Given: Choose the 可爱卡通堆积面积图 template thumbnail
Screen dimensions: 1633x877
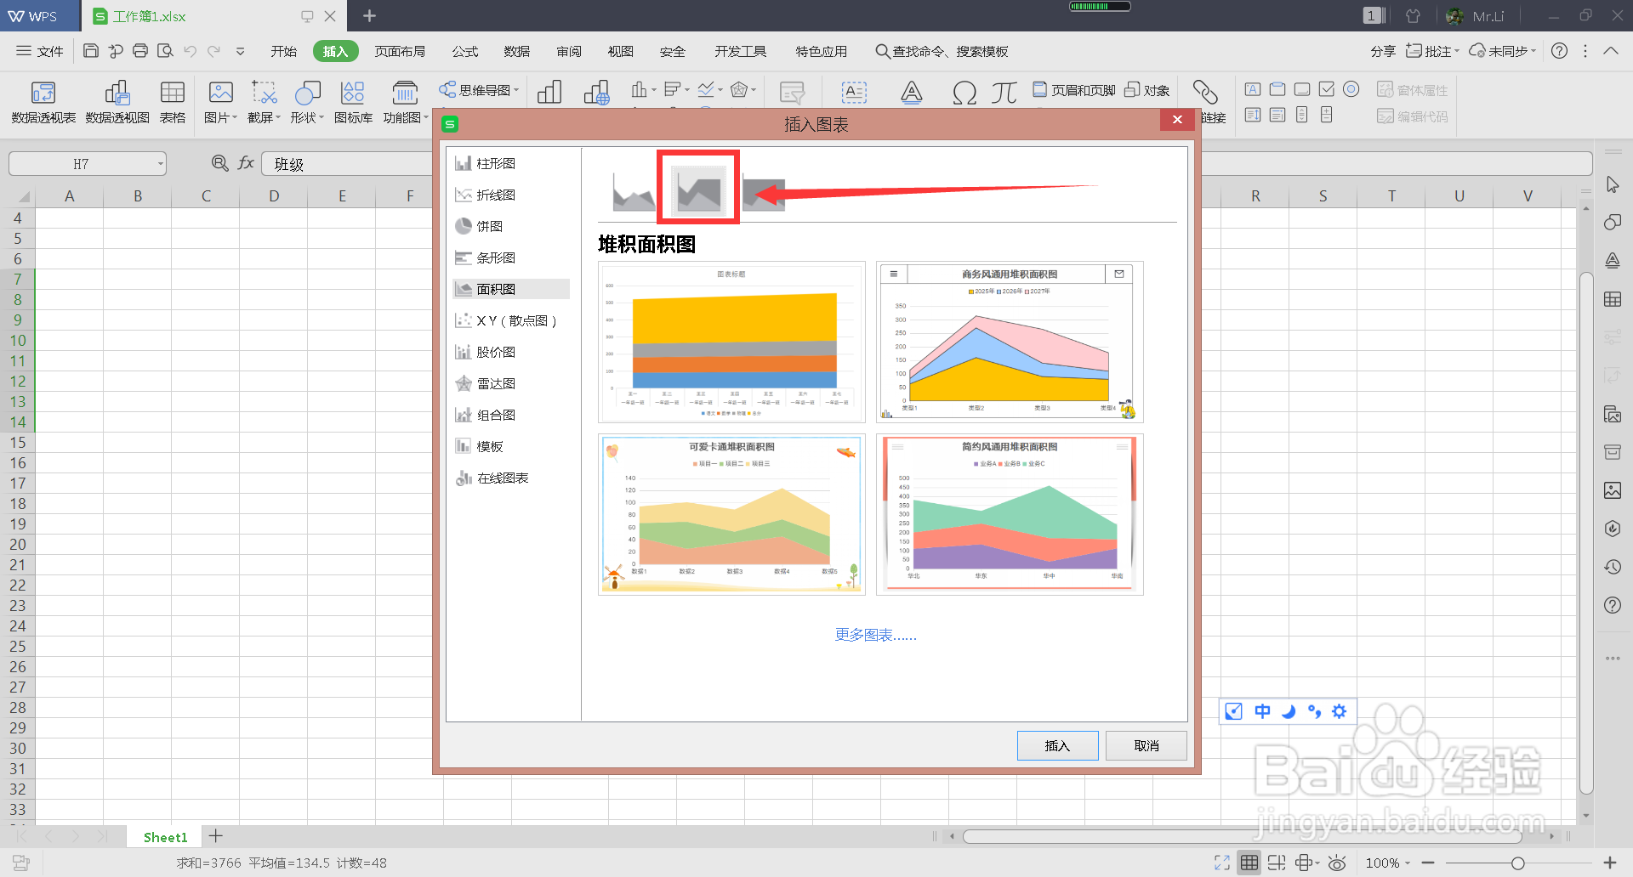Looking at the screenshot, I should click(x=731, y=514).
